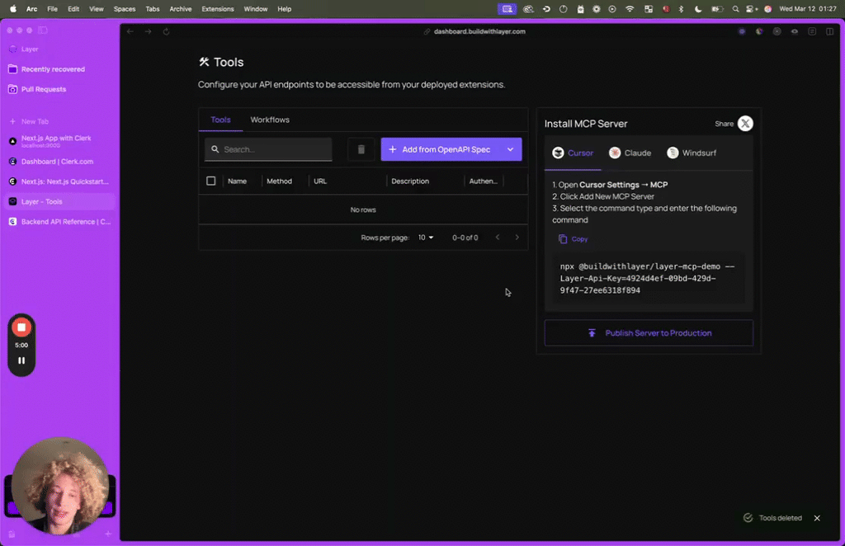845x546 pixels.
Task: Select the Claude install tab
Action: tap(630, 153)
